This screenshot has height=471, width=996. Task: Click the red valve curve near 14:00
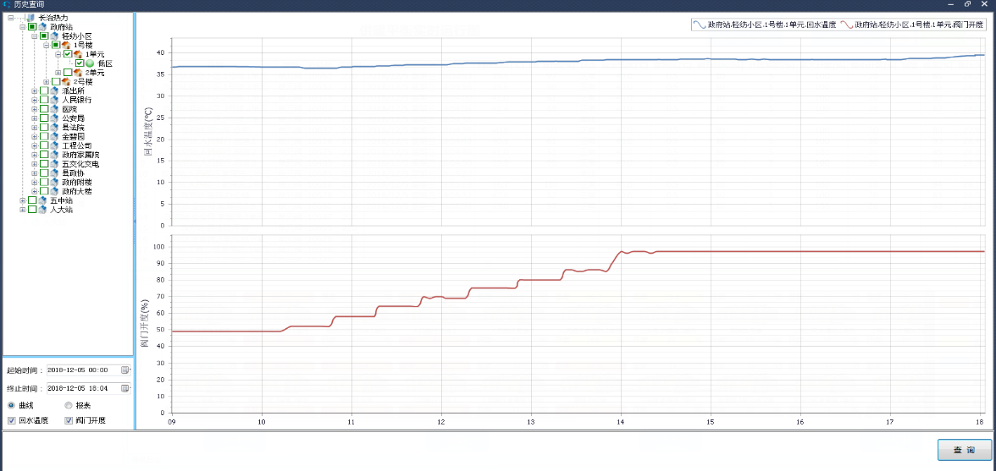pyautogui.click(x=622, y=252)
